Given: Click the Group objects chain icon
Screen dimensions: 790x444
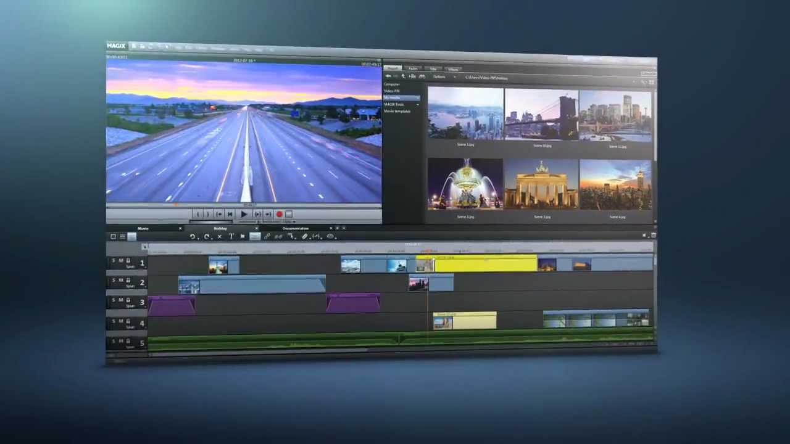Looking at the screenshot, I should coord(267,236).
